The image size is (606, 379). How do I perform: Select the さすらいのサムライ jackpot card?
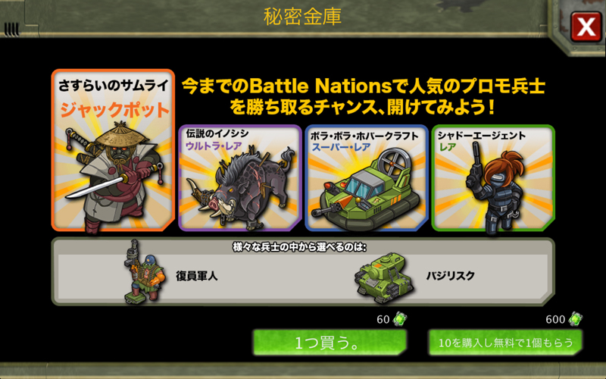(113, 150)
